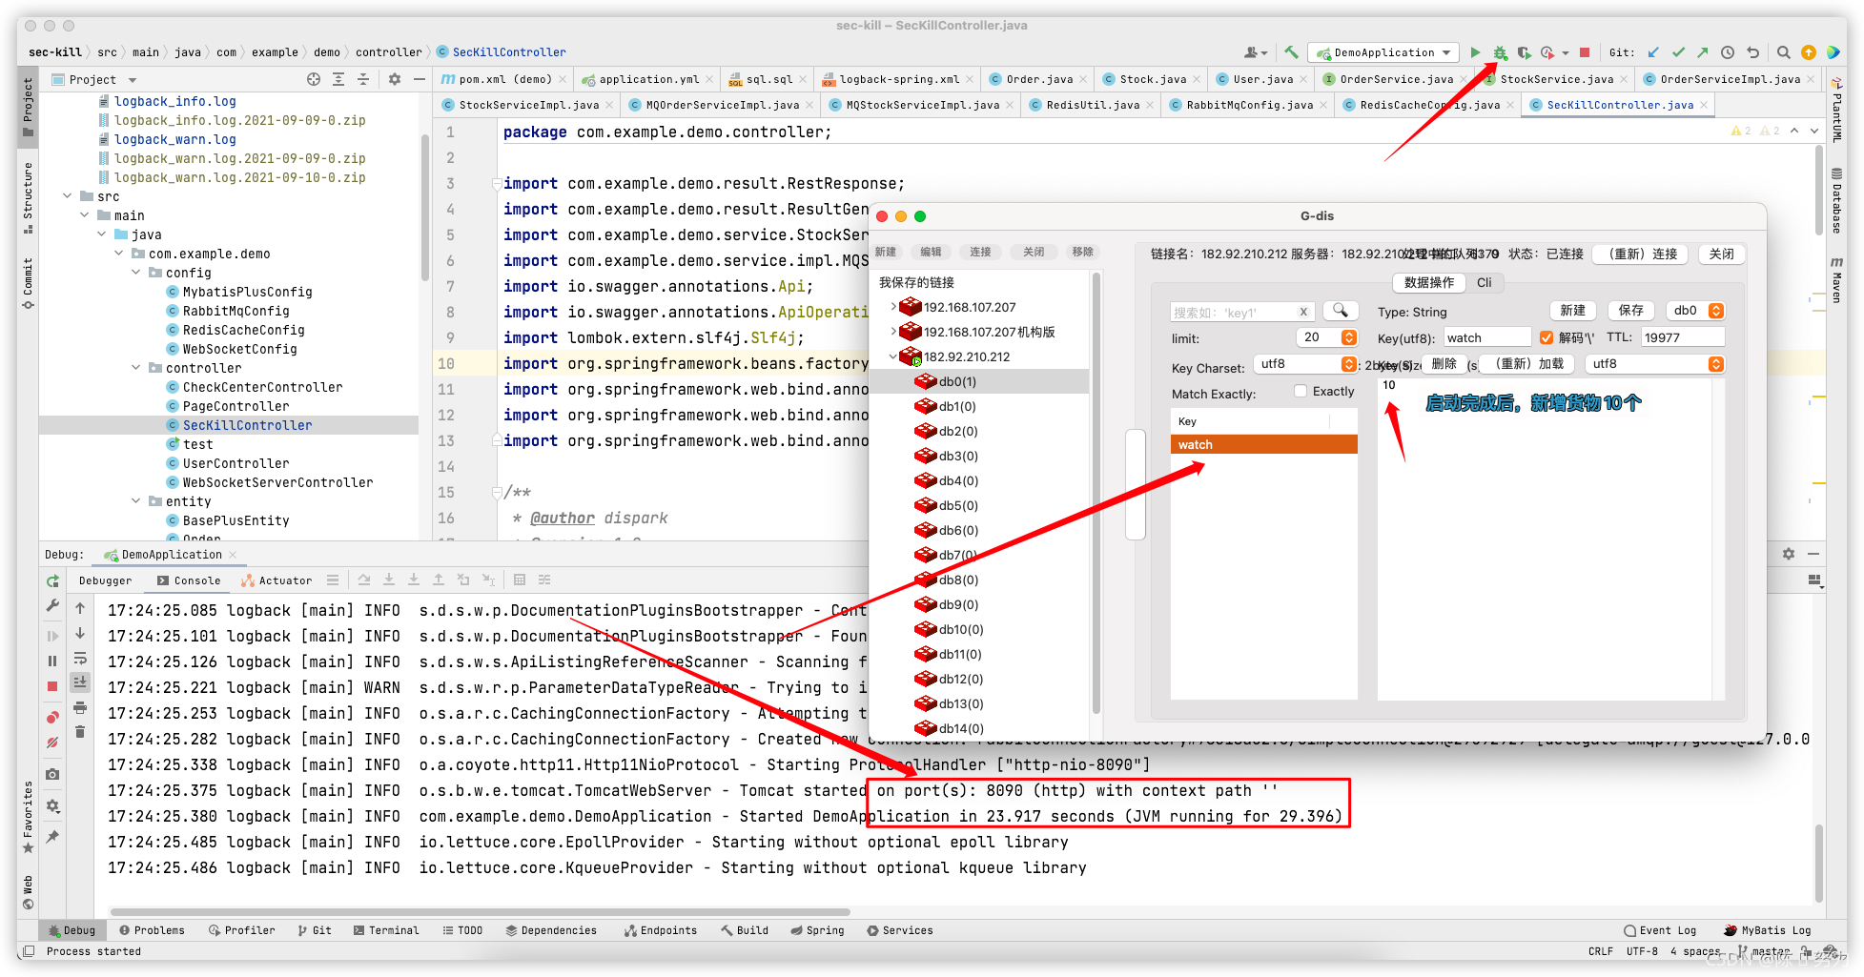Click the G-dis key search magnifier button
This screenshot has width=1864, height=977.
pyautogui.click(x=1341, y=311)
